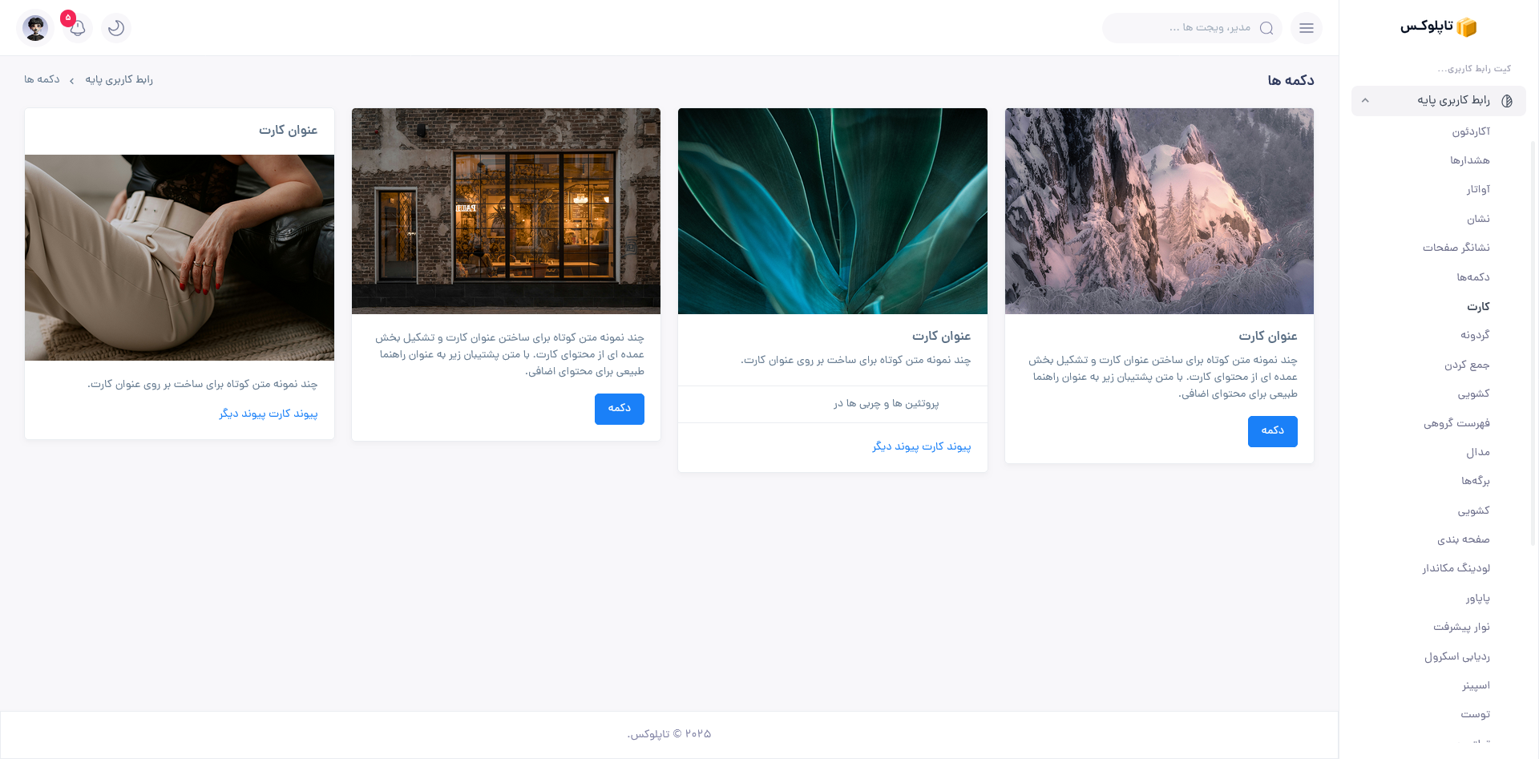Open اسپینر in the sidebar

tap(1476, 686)
